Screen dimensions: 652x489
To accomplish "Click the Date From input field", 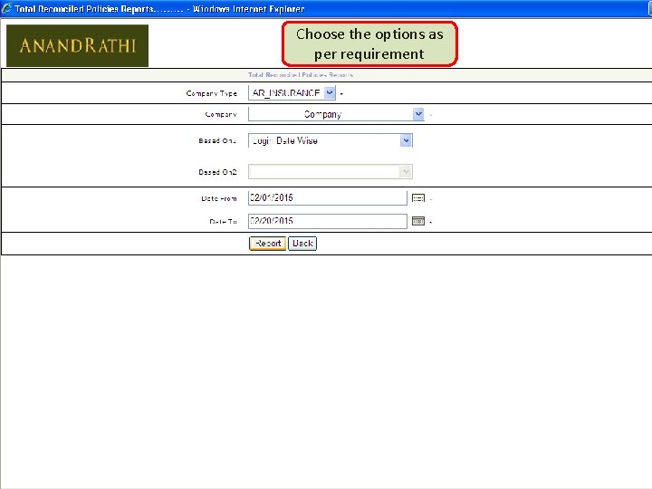I will click(327, 198).
